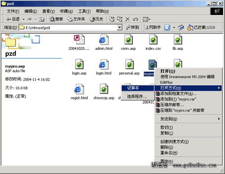The width and height of the screenshot is (225, 174).
Task: Choose 使用 Dreamweaver MX 2004 编辑
Action: click(188, 77)
